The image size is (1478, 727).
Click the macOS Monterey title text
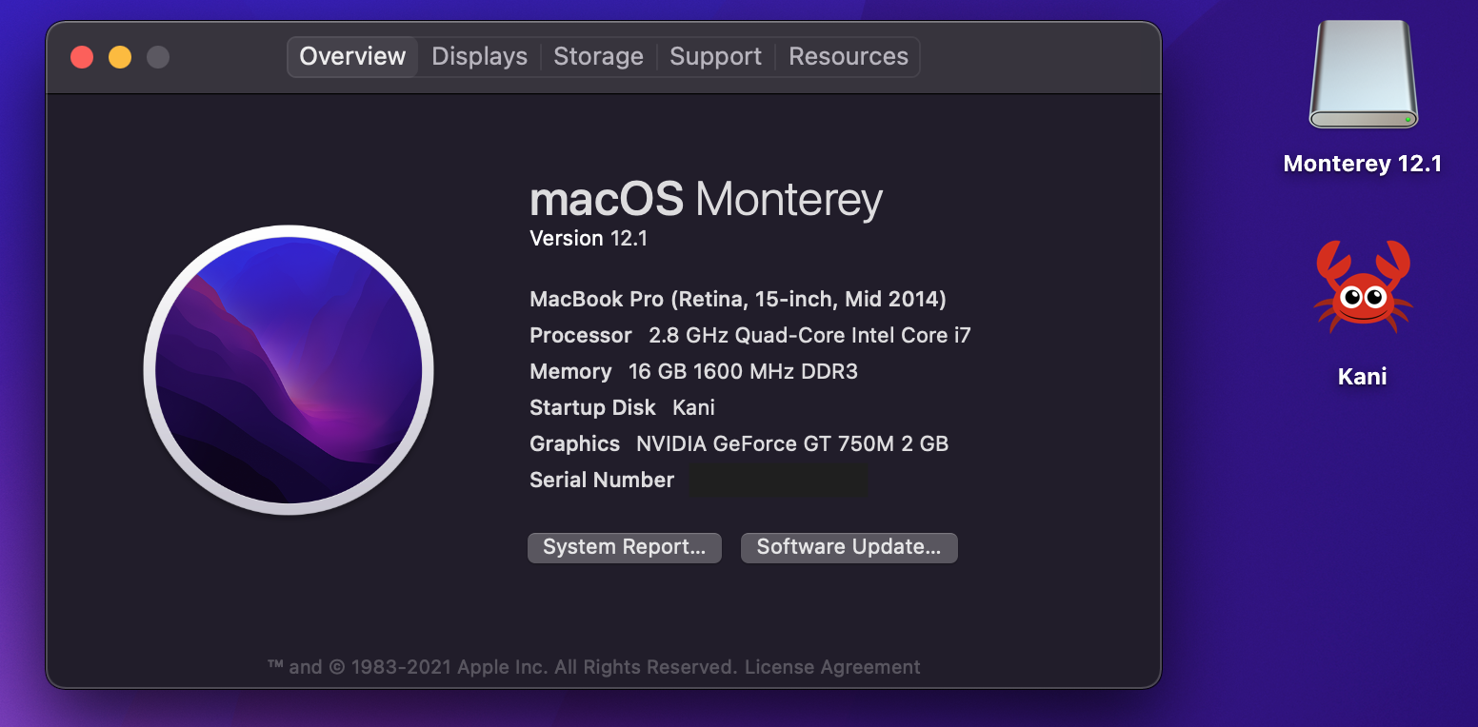click(x=706, y=201)
